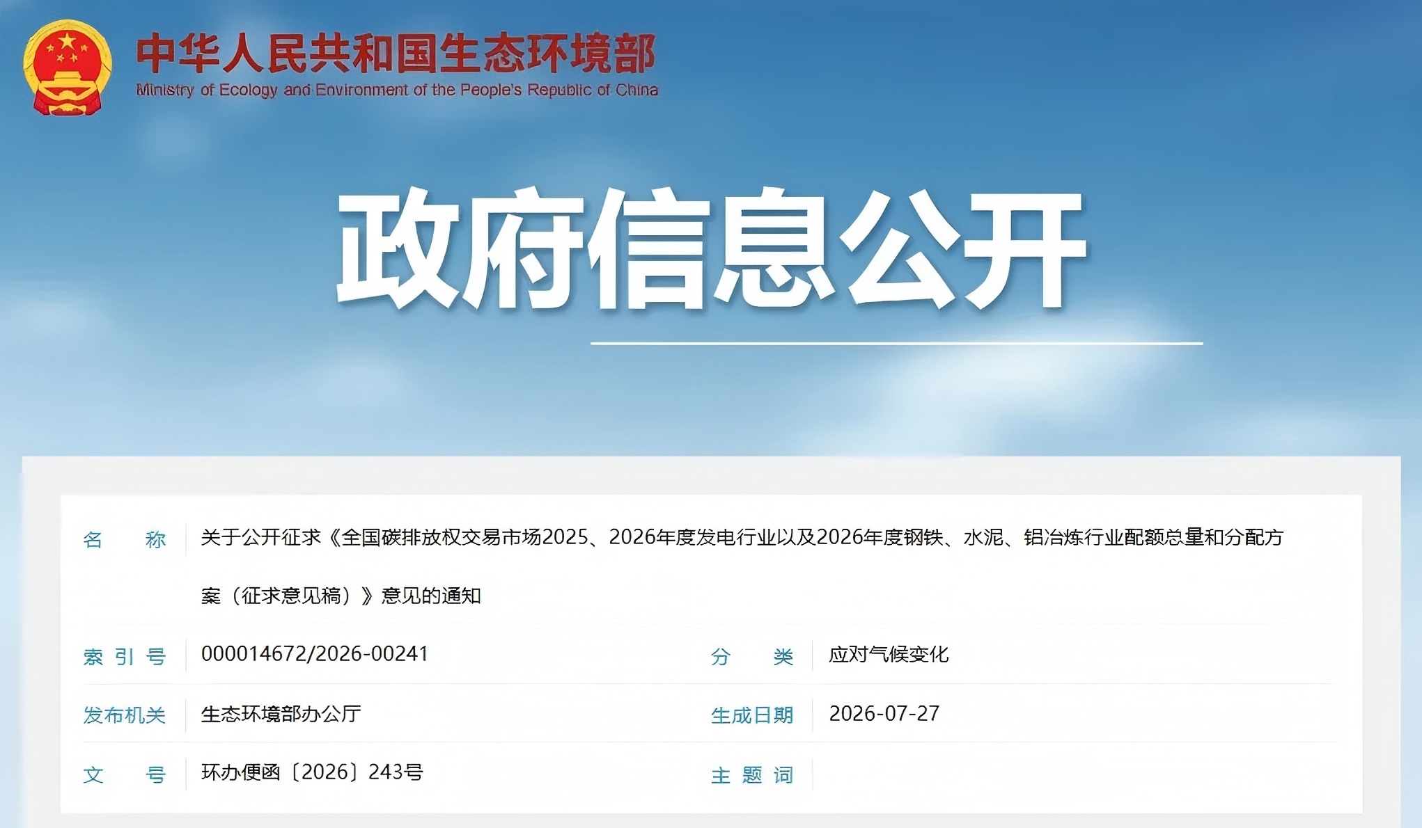Click the 政府信息公开 banner heading
1422x828 pixels.
pos(711,248)
